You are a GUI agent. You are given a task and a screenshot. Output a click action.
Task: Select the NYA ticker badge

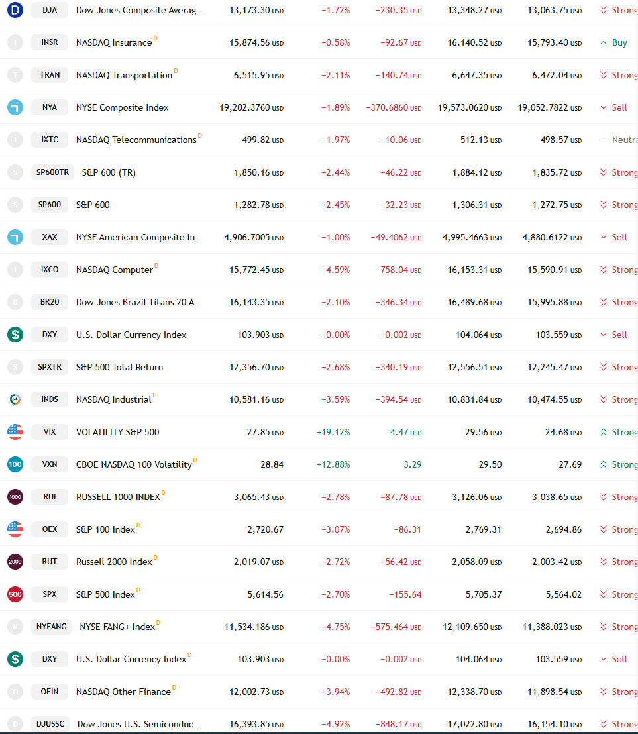50,107
